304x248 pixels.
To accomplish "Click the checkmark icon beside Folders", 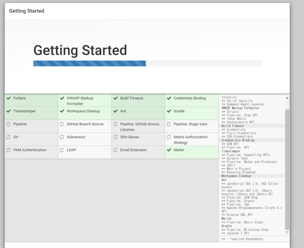I will coord(8,98).
